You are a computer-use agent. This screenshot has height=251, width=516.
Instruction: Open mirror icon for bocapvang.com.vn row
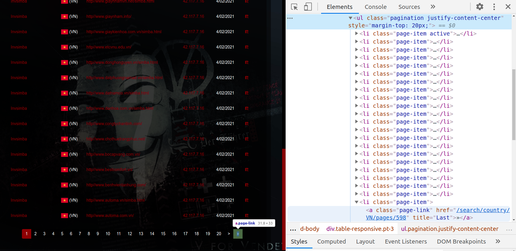[247, 155]
